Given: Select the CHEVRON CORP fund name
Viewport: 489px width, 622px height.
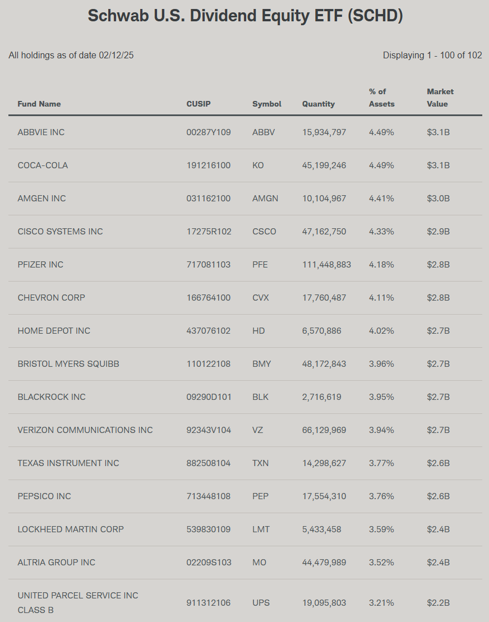Looking at the screenshot, I should [51, 297].
